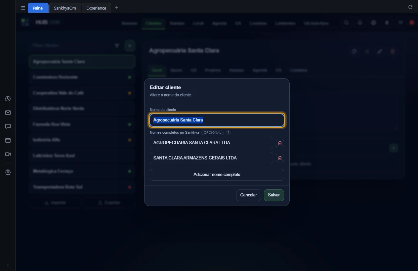Cancel the Editar cliente dialog

tap(249, 195)
